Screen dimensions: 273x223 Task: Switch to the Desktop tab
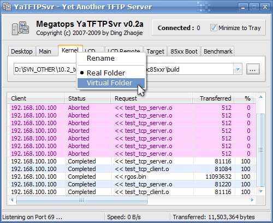22,51
